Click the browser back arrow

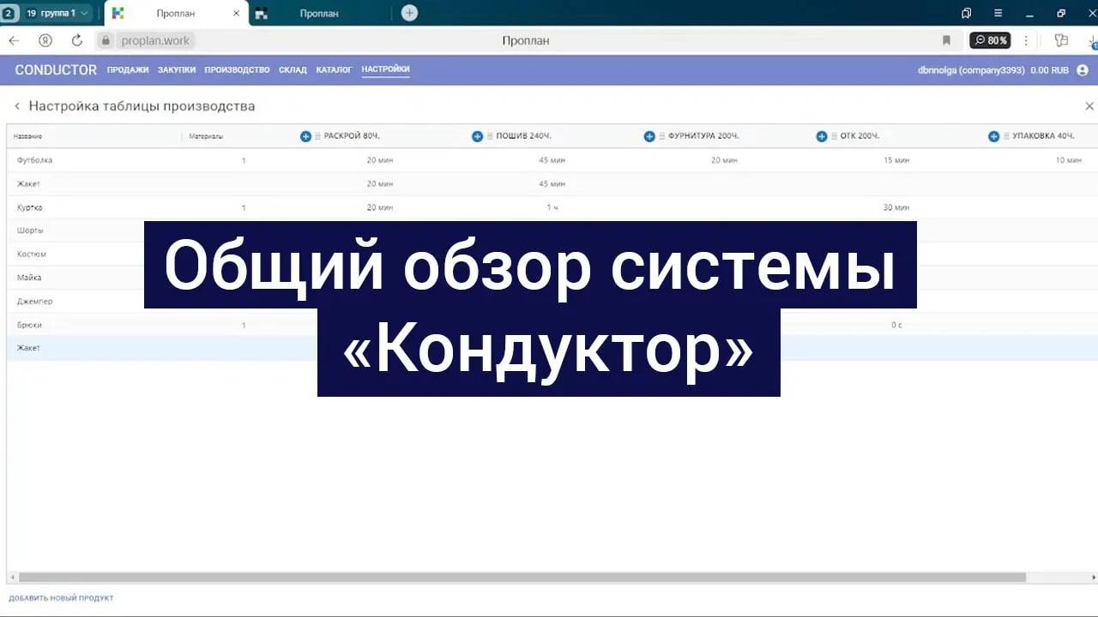tap(14, 40)
